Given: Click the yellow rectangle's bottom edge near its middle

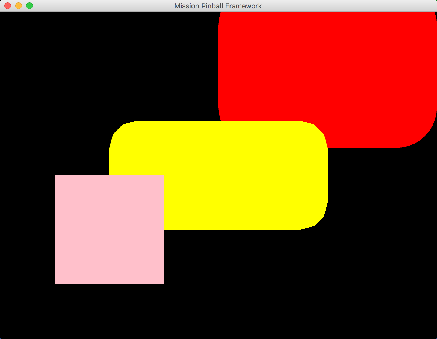Looking at the screenshot, I should click(232, 228).
